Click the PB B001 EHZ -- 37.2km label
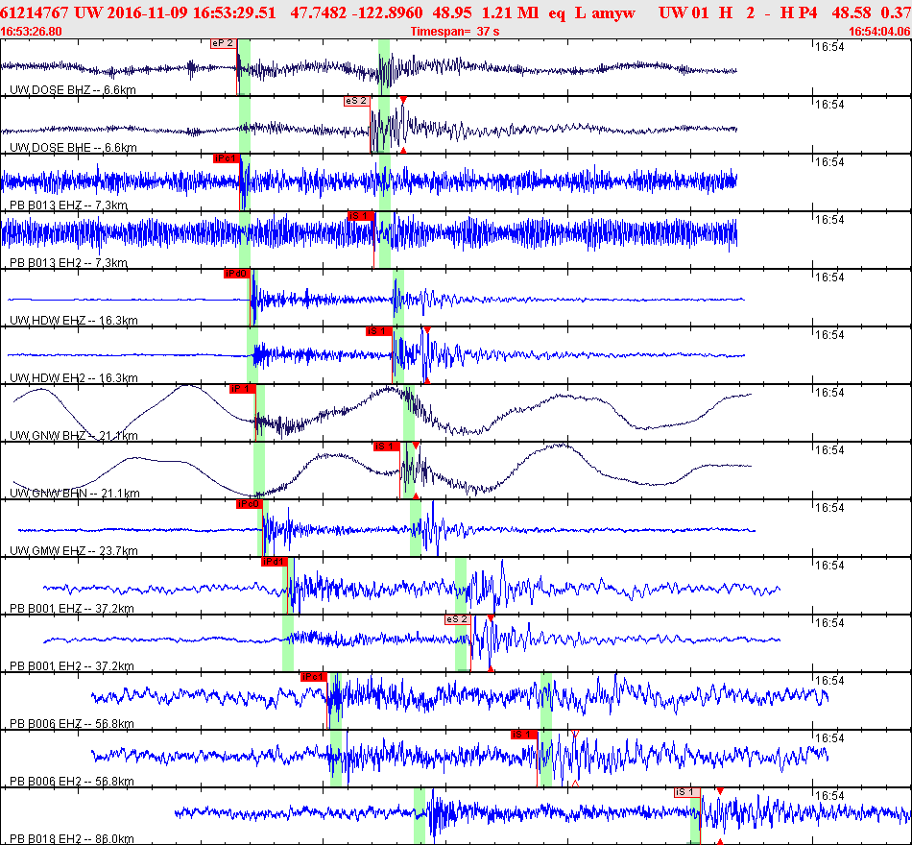Image resolution: width=912 pixels, height=845 pixels. 72,608
